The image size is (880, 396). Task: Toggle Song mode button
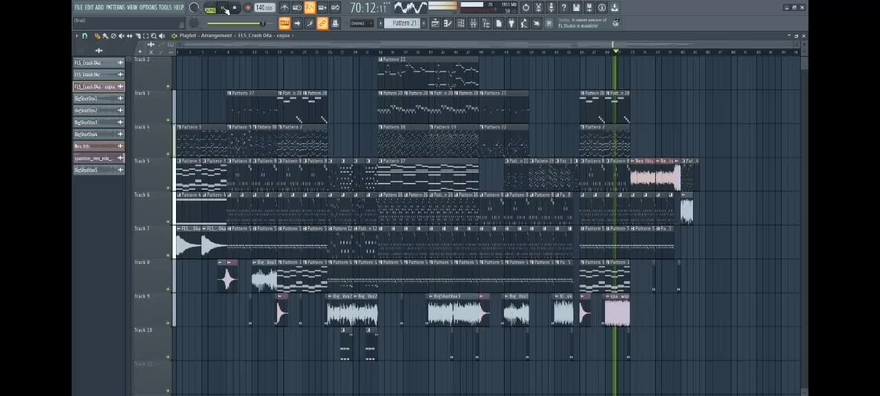tap(210, 10)
